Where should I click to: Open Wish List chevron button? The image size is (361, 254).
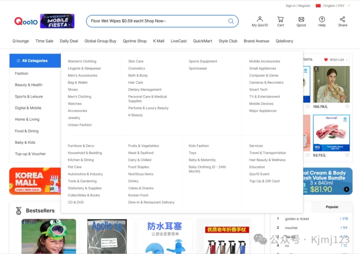347,60
